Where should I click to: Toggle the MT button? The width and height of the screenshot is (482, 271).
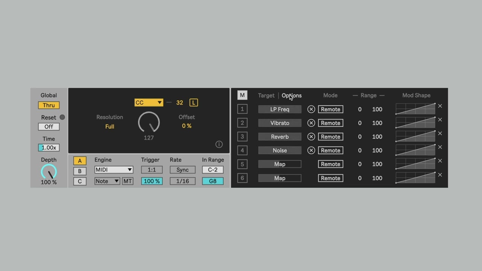pyautogui.click(x=128, y=181)
